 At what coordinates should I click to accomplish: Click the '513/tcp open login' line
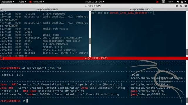(x=16, y=32)
